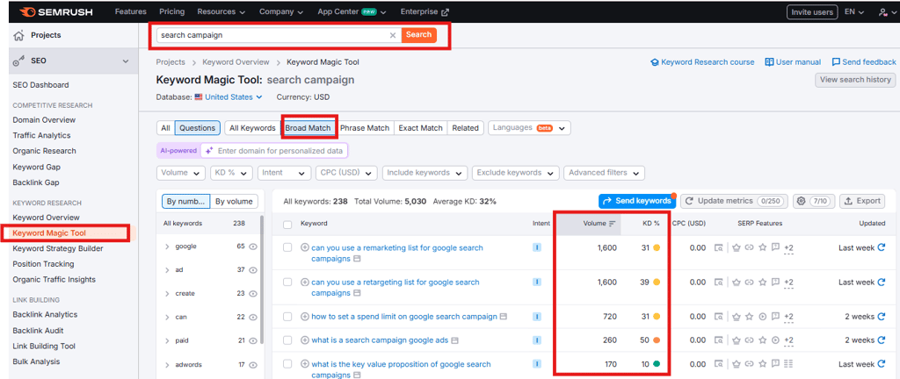
Task: Click View search history button
Action: coord(854,80)
